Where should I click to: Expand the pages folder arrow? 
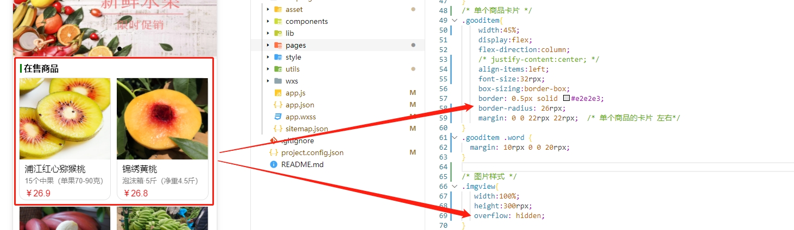tap(268, 45)
